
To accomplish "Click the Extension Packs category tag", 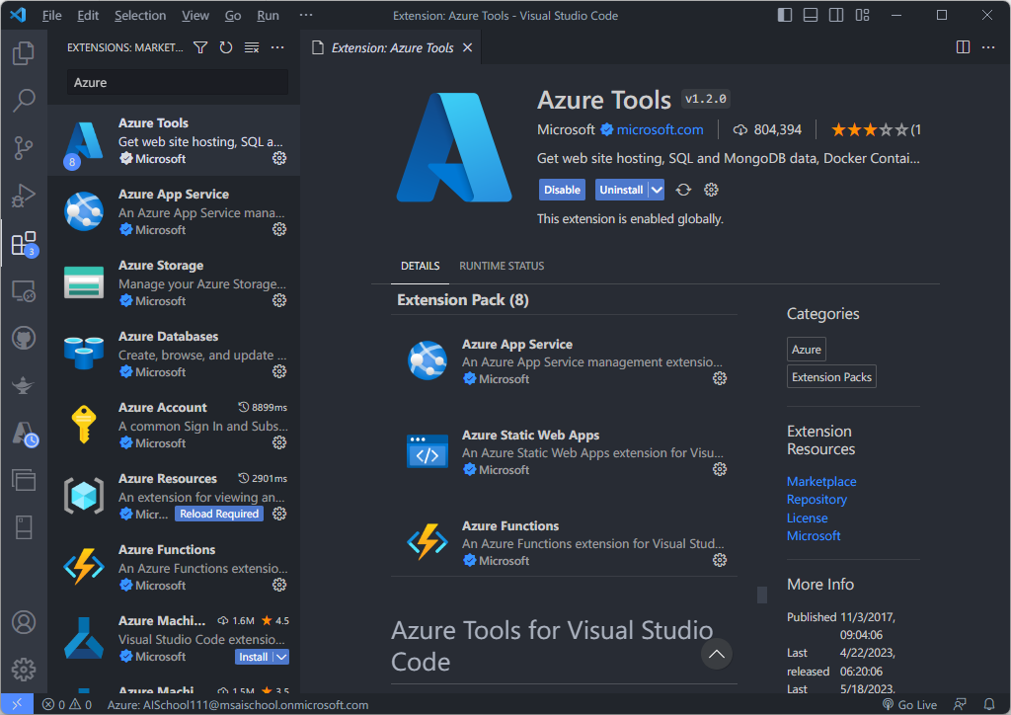I will (x=831, y=376).
